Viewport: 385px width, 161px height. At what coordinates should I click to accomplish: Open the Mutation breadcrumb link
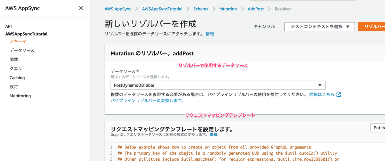pos(228,9)
